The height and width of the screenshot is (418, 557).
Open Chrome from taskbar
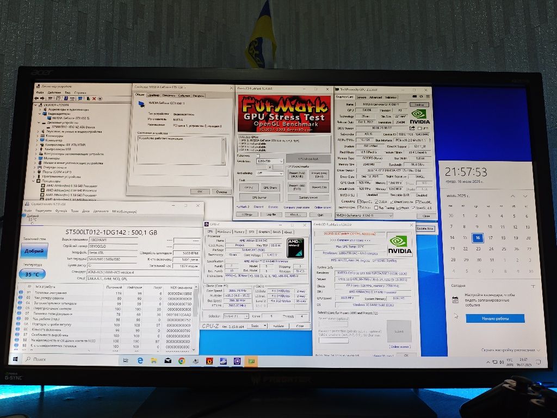182,361
